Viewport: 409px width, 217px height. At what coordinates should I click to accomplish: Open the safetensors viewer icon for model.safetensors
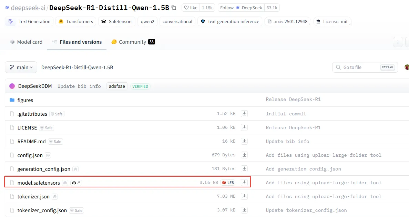(x=76, y=183)
